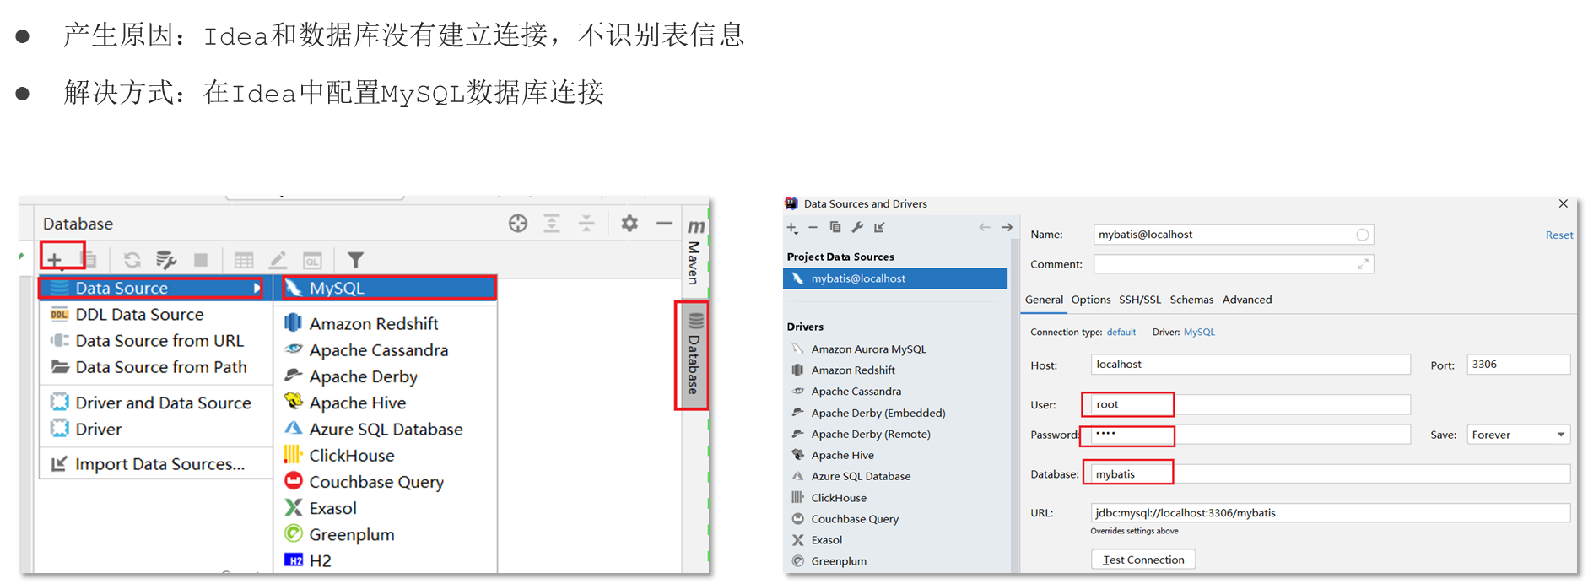1588x584 pixels.
Task: Click the Reset link
Action: point(1559,235)
